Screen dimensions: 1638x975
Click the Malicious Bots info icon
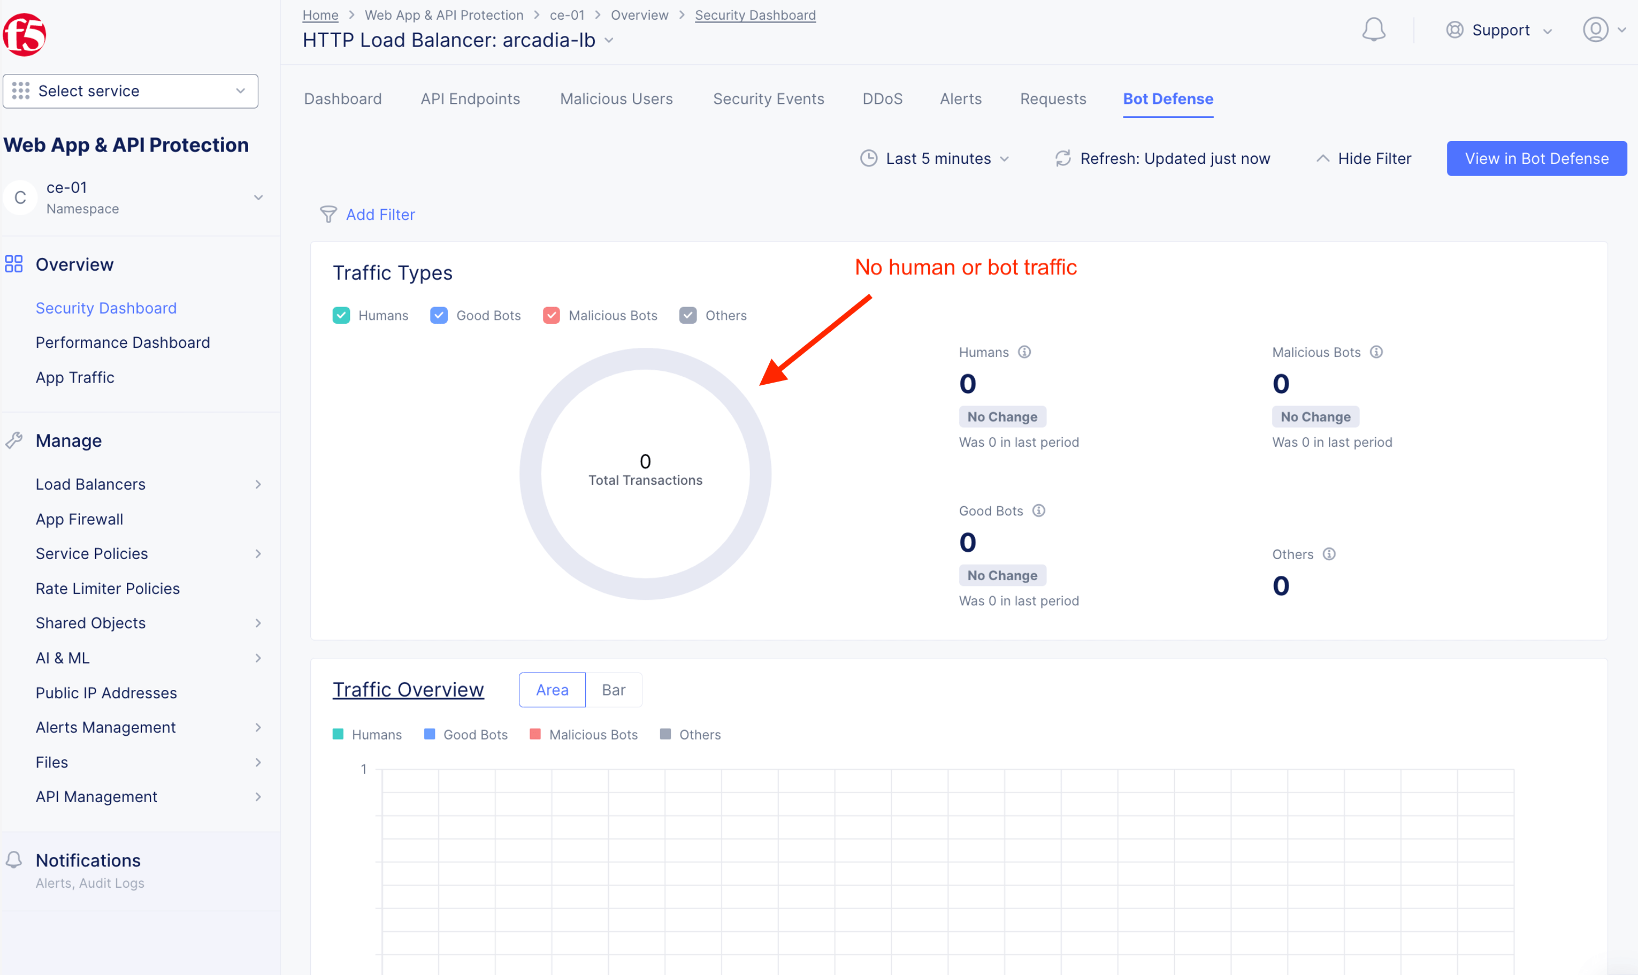point(1376,352)
